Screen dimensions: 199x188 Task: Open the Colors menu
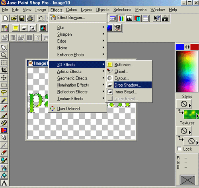point(71,10)
